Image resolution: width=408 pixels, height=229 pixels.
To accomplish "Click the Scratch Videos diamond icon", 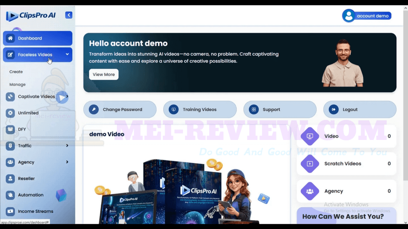I will tap(310, 164).
